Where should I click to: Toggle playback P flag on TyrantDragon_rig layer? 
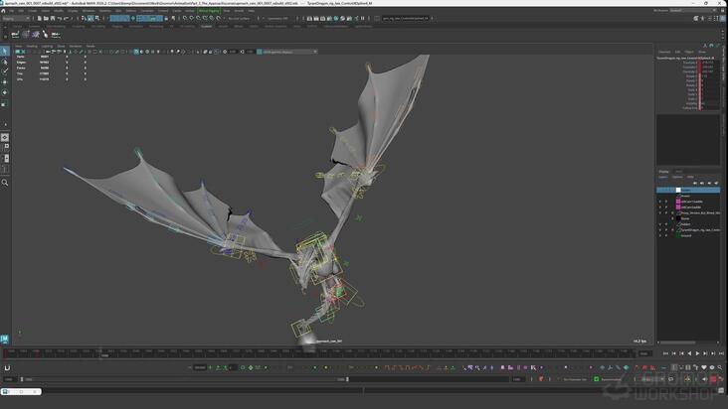tap(666, 229)
